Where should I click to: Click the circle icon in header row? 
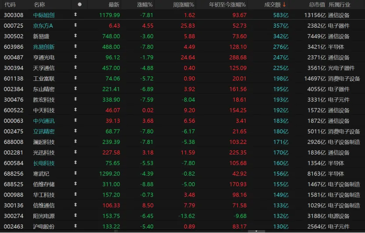(80, 4)
